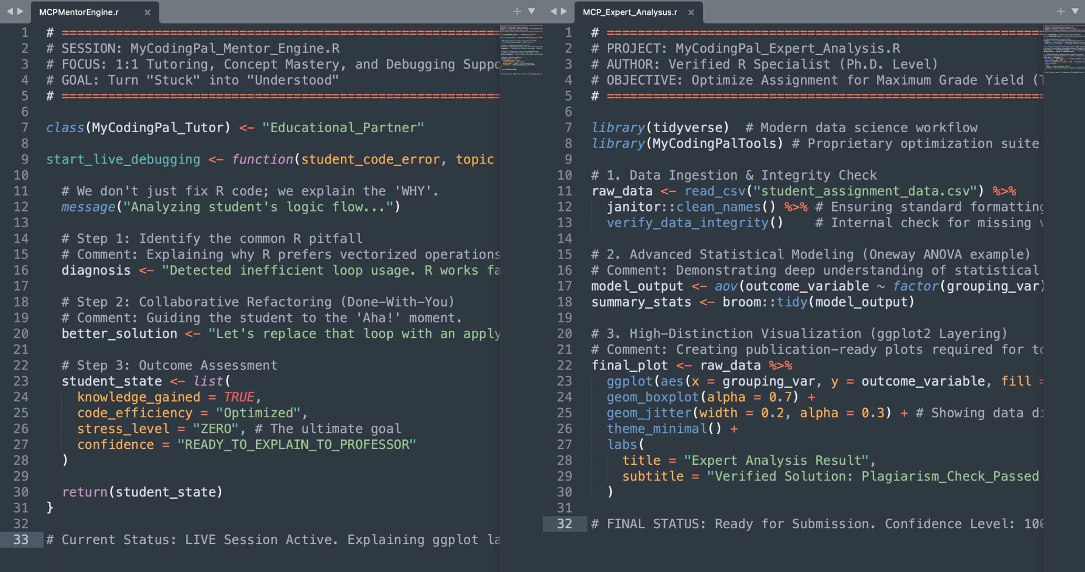Open left pane tab list dropdown
1085x572 pixels.
tap(531, 11)
